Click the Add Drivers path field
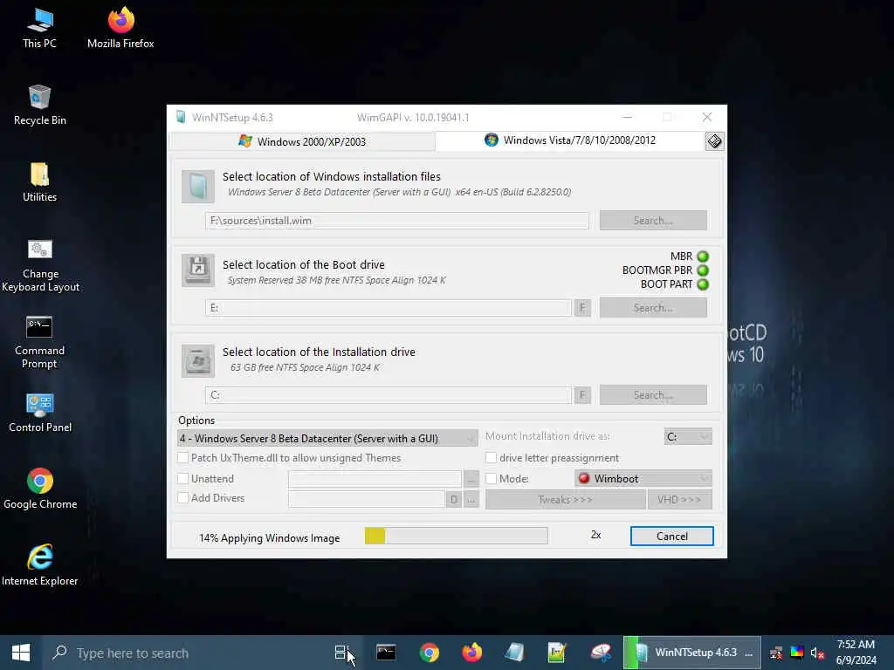This screenshot has width=894, height=670. (x=366, y=499)
